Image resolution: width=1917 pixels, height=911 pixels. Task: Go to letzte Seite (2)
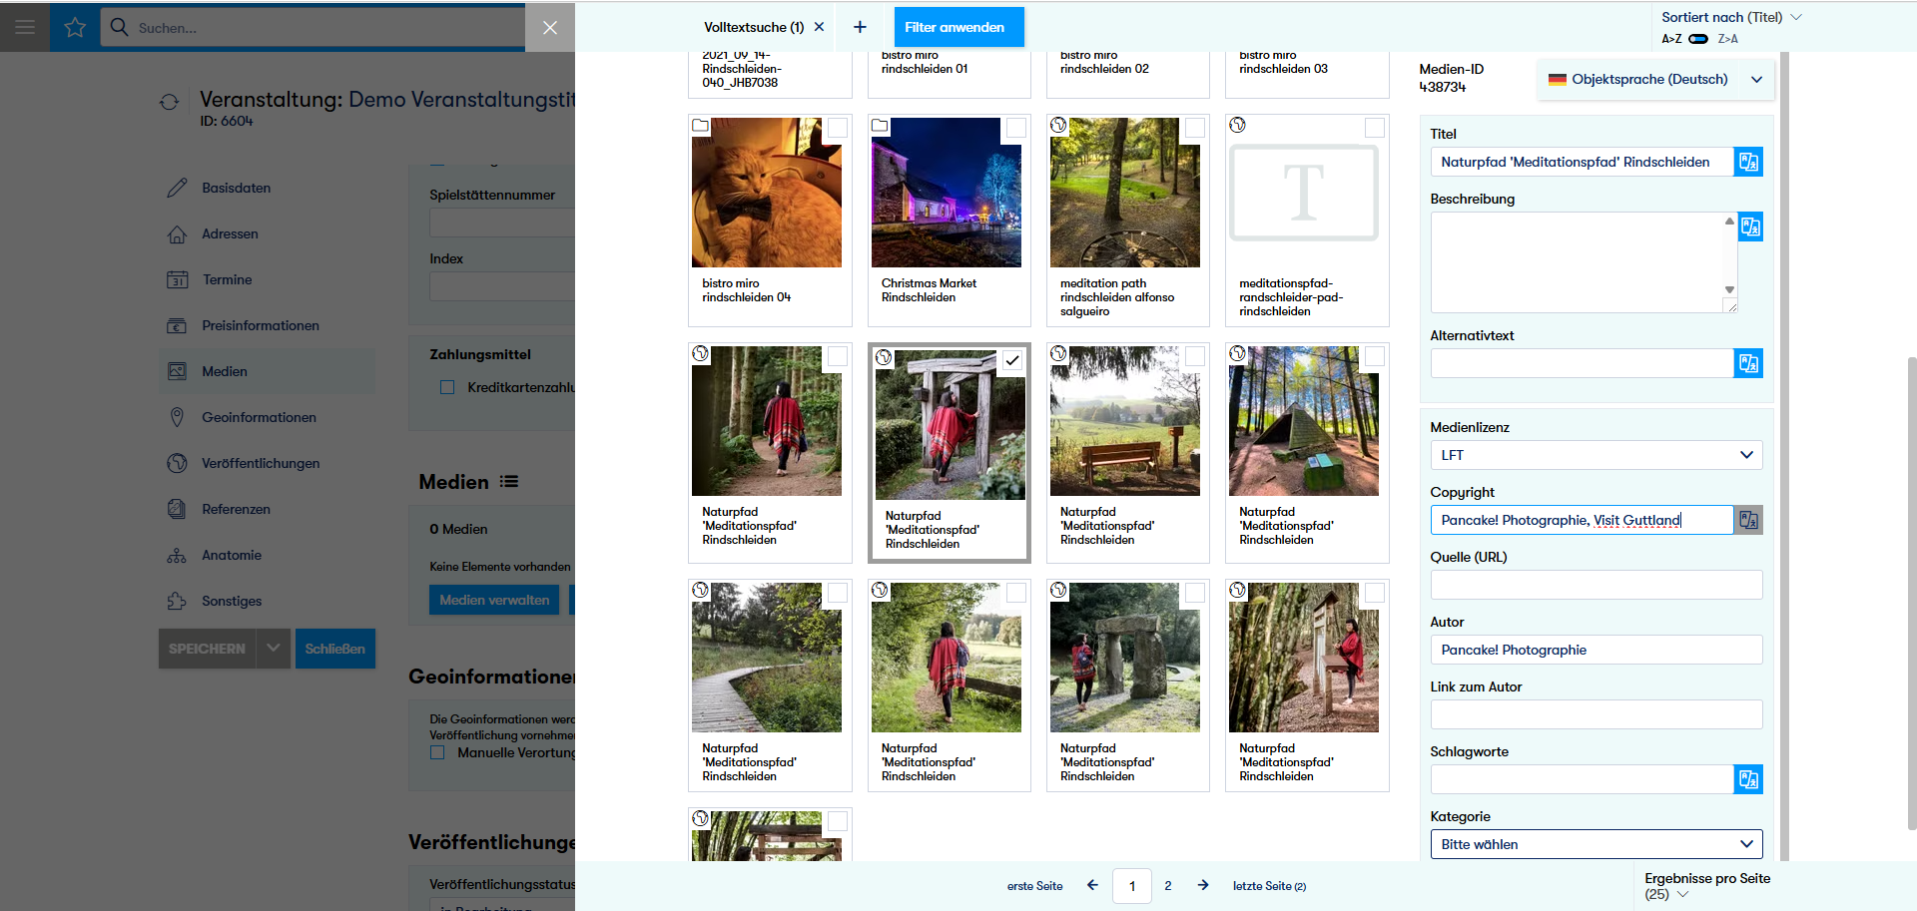[1269, 886]
